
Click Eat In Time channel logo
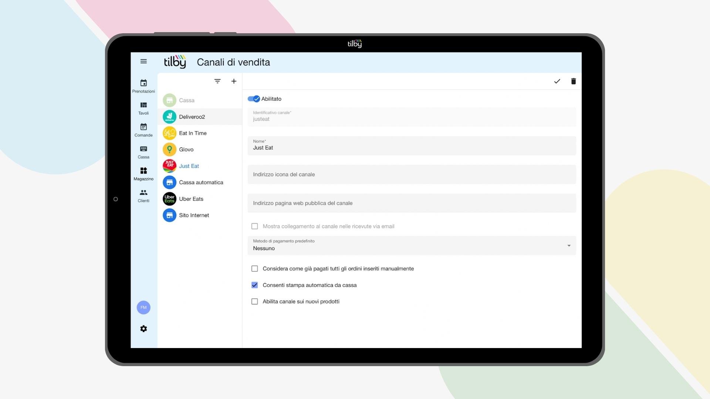pyautogui.click(x=169, y=133)
